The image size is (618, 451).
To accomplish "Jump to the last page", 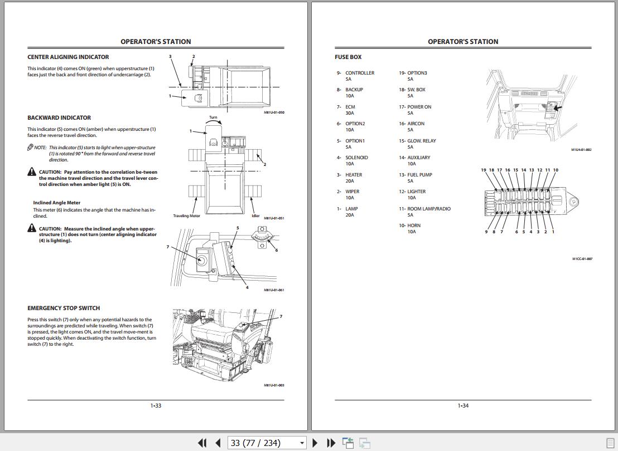I will 331,443.
